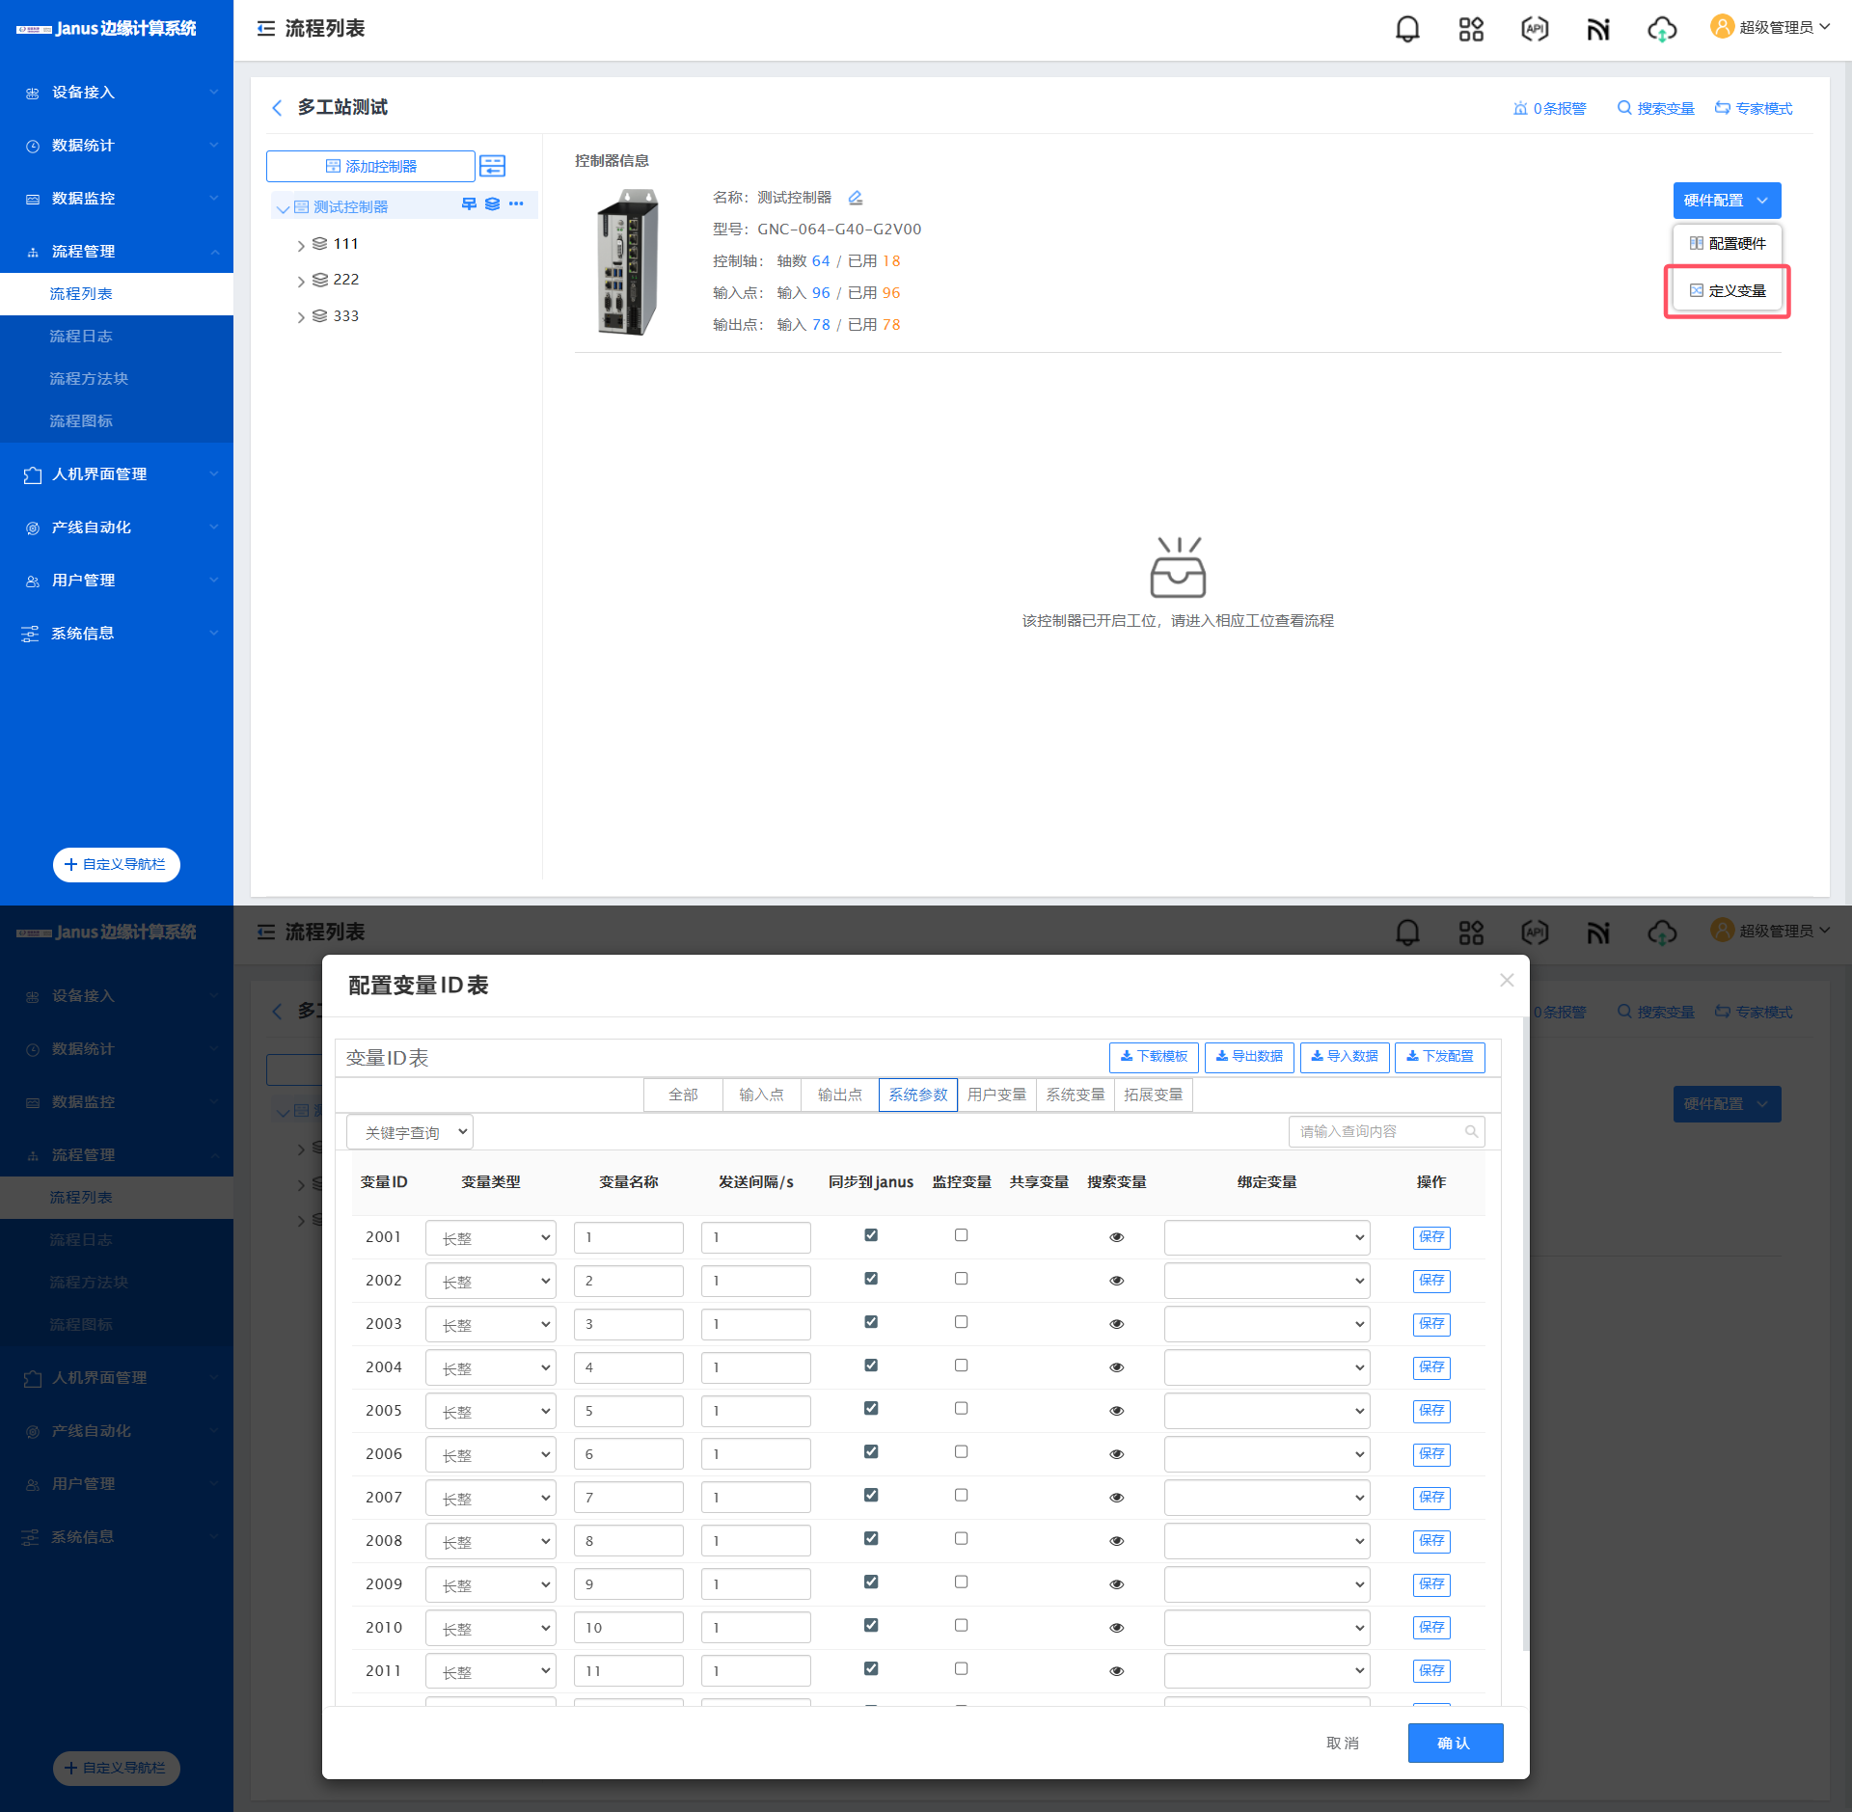The width and height of the screenshot is (1852, 1812).
Task: Expand the 222 workstation tree node
Action: click(301, 281)
